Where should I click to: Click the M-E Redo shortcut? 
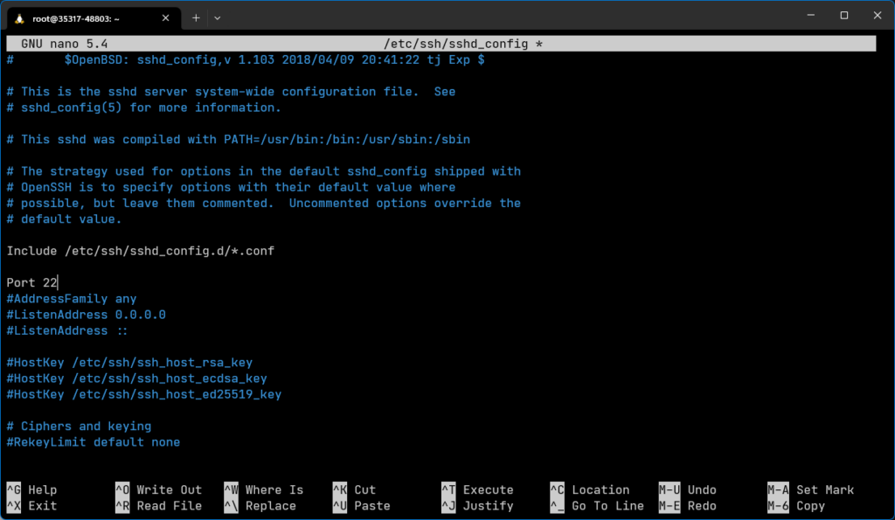pos(687,506)
